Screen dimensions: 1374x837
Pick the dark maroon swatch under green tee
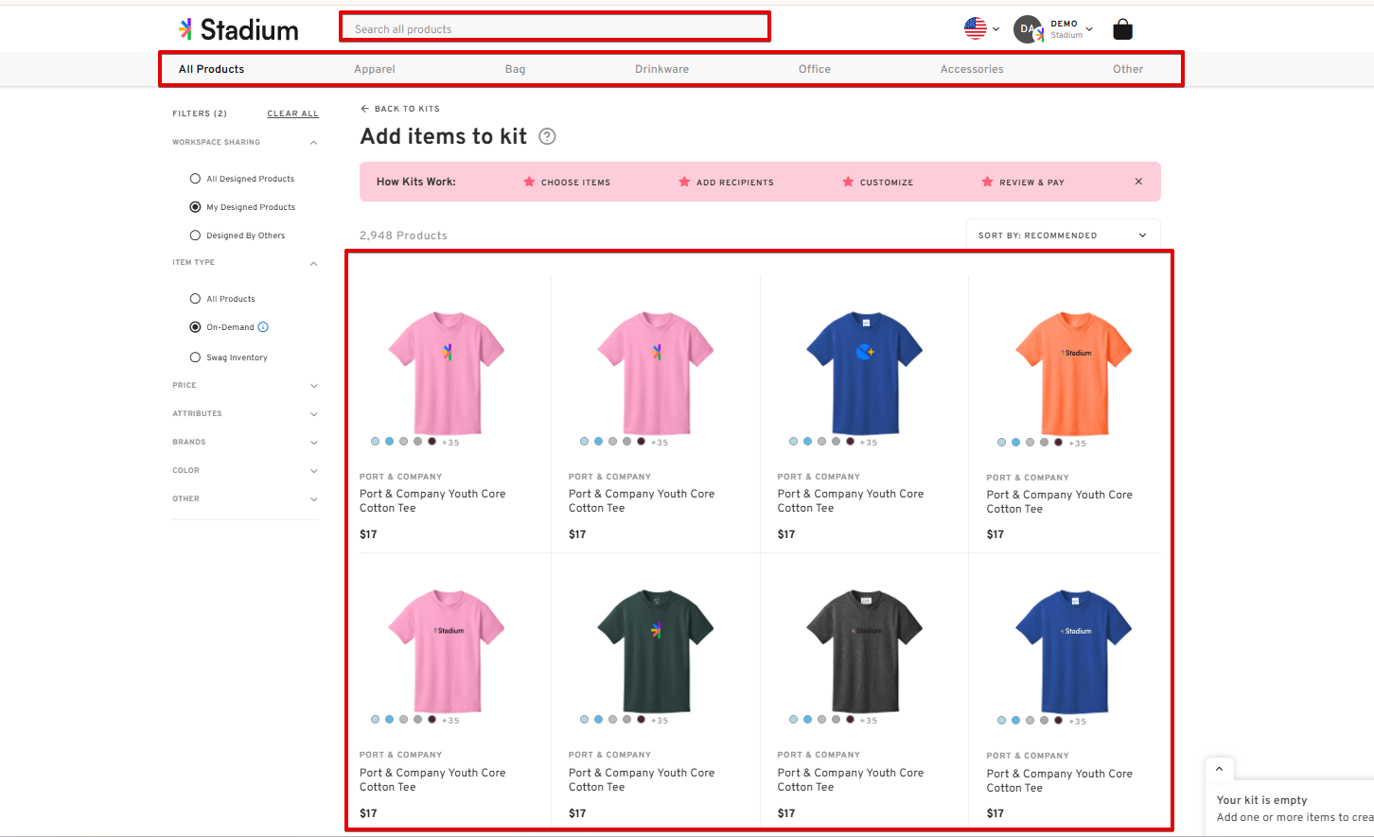(x=641, y=720)
